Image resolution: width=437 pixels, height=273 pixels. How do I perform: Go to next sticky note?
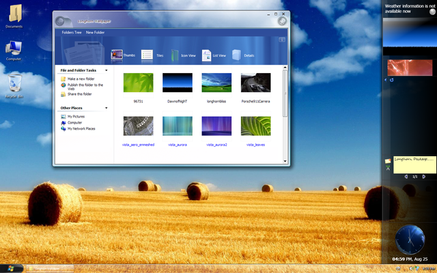coord(424,177)
